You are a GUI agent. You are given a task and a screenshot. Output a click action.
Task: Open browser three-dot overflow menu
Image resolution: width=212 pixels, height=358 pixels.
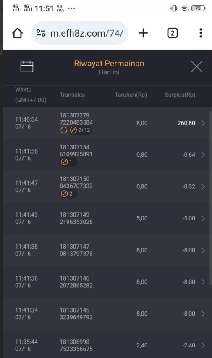(x=201, y=33)
